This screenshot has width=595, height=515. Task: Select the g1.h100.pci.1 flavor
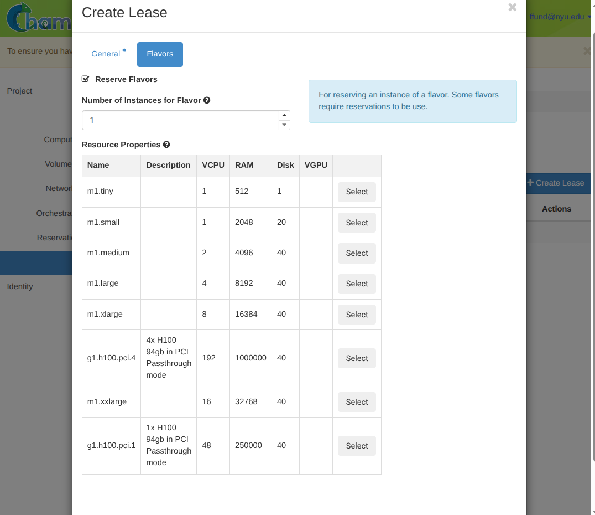point(357,446)
